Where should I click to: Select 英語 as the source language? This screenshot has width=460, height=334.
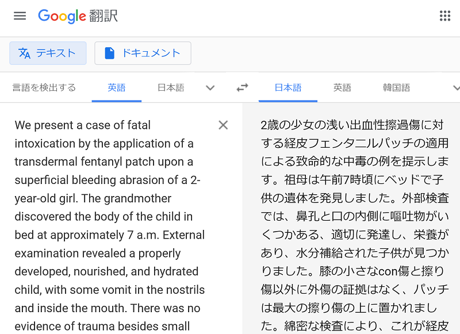[x=117, y=87]
